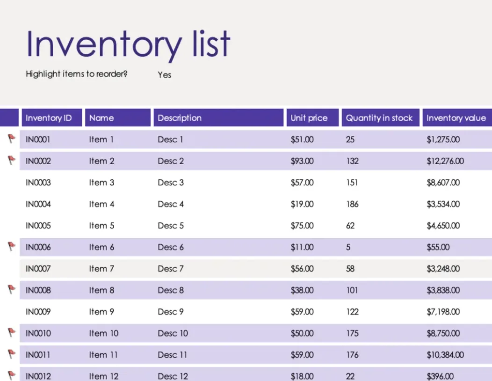The height and width of the screenshot is (381, 492).
Task: Click the 'Item 9' name cell
Action: tap(101, 312)
